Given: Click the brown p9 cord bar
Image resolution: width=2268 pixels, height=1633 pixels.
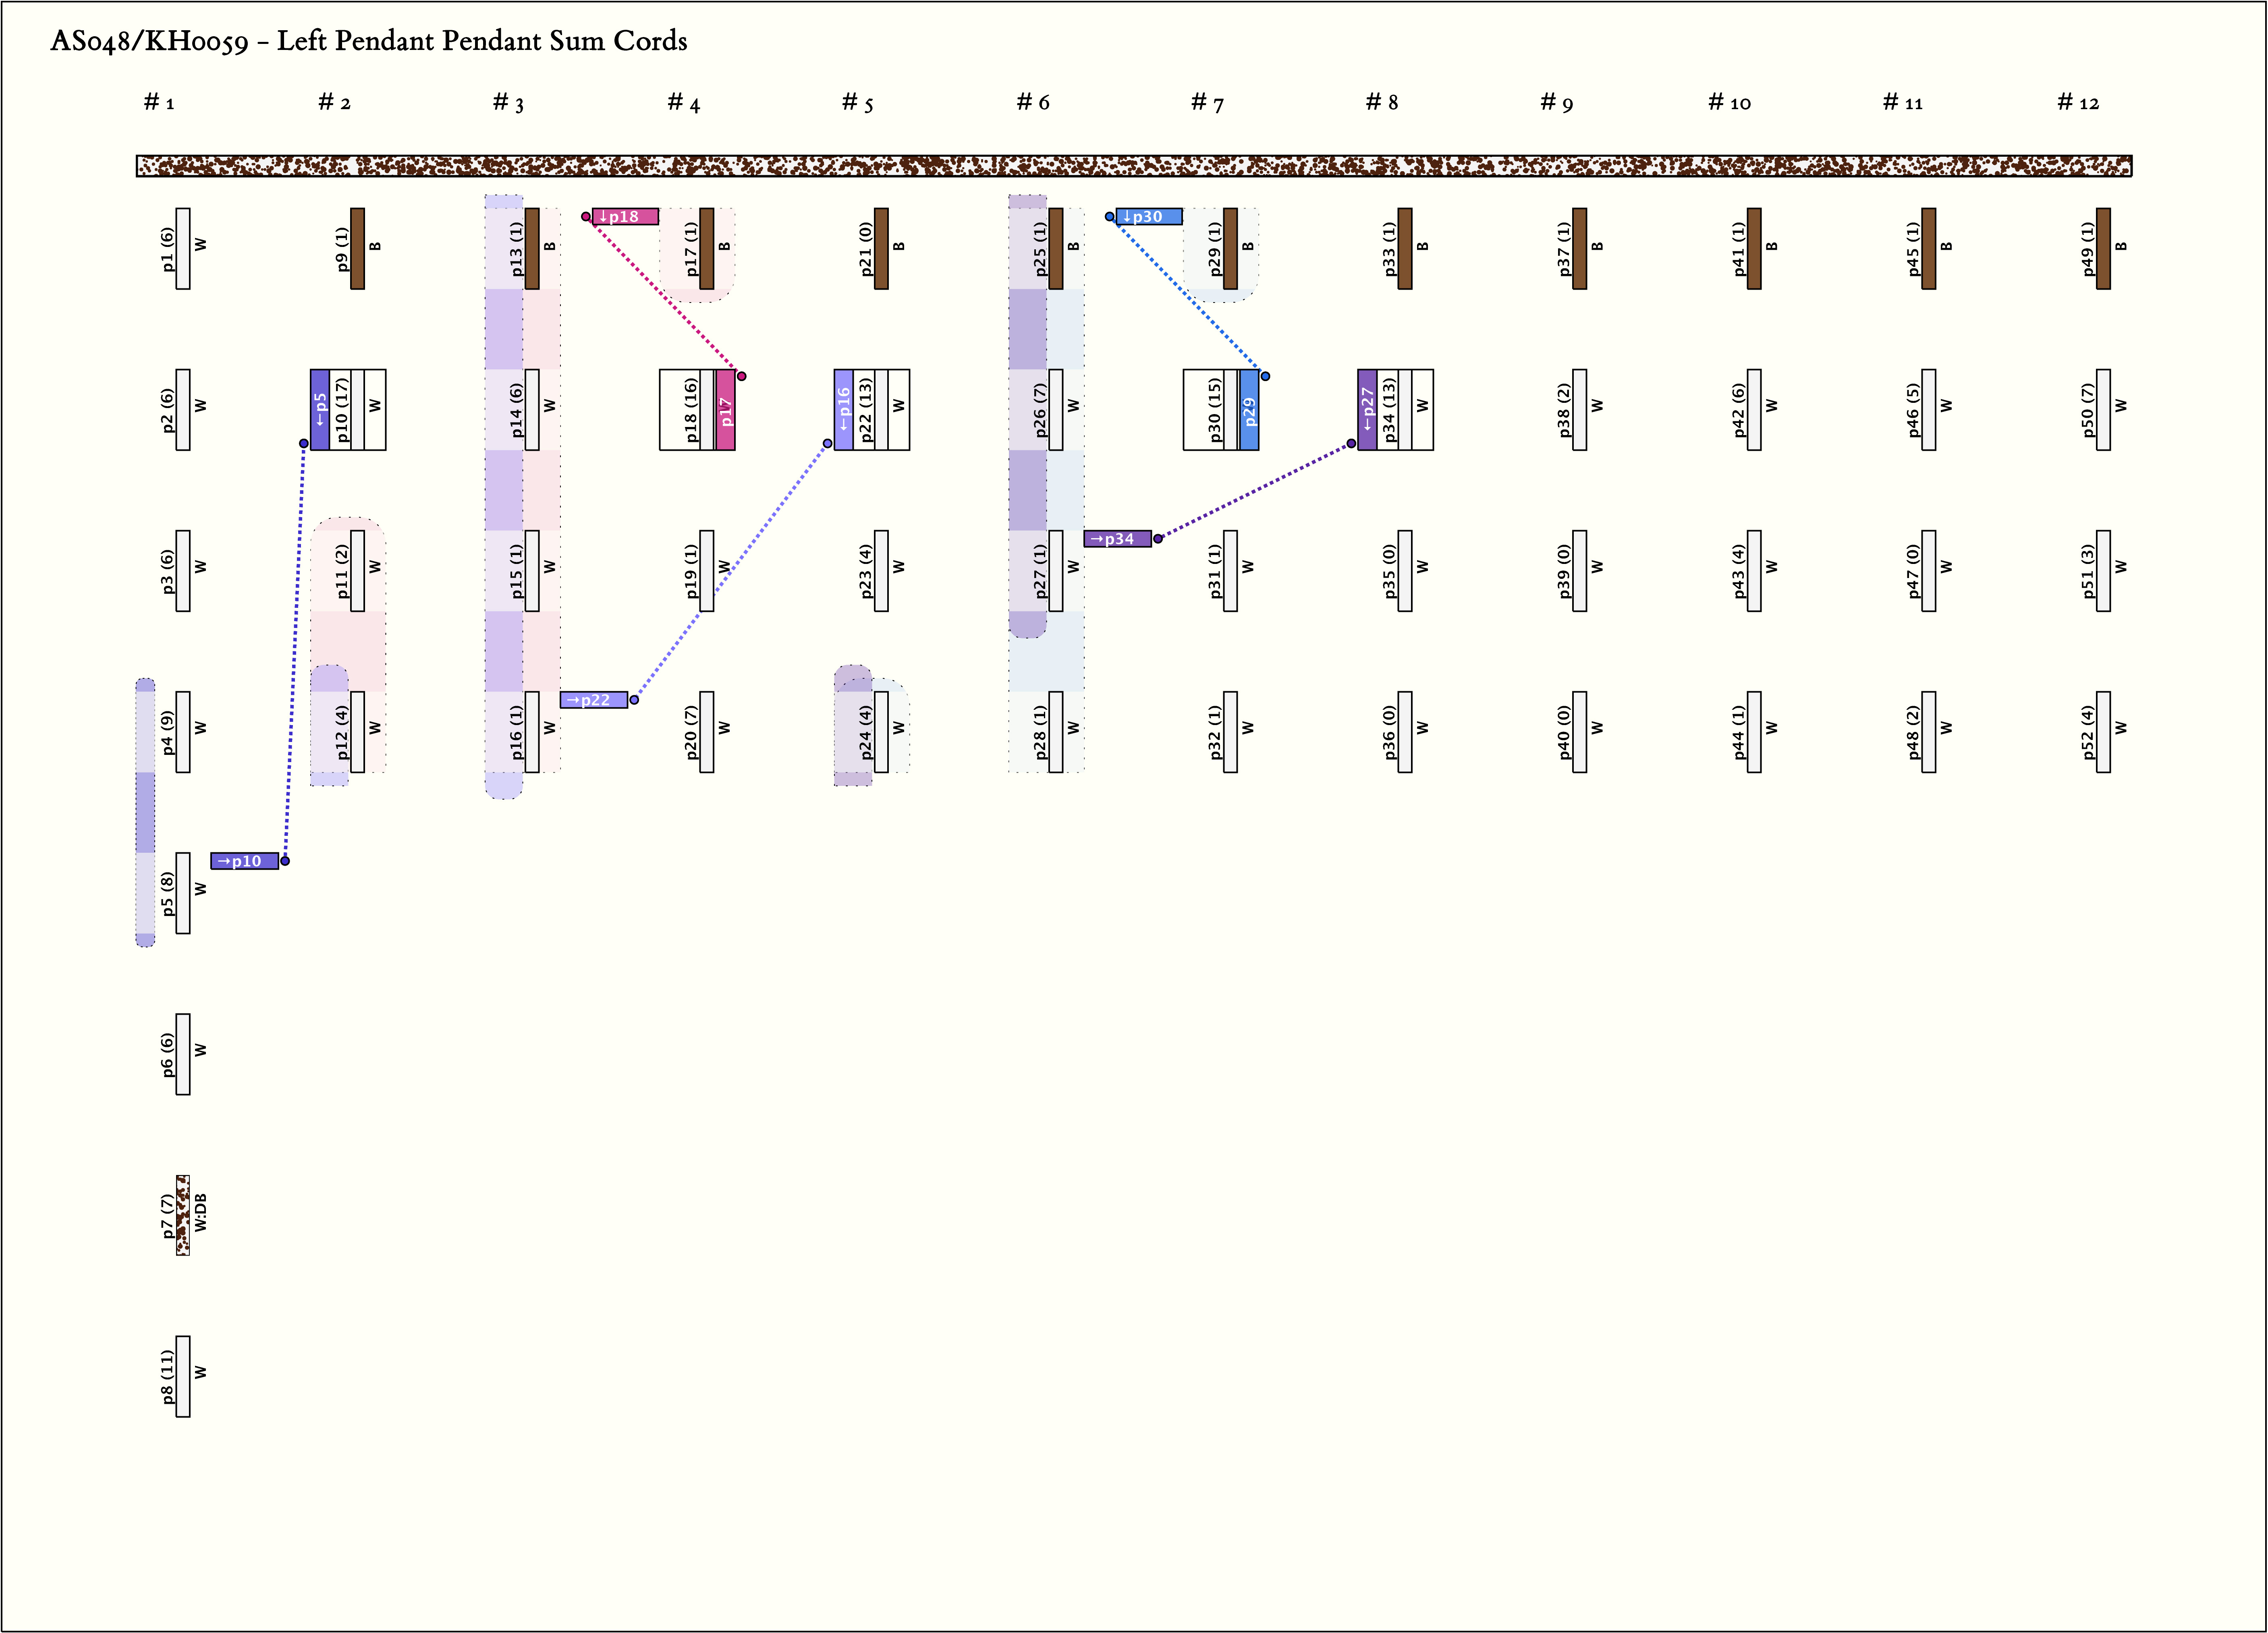Looking at the screenshot, I should point(358,249).
